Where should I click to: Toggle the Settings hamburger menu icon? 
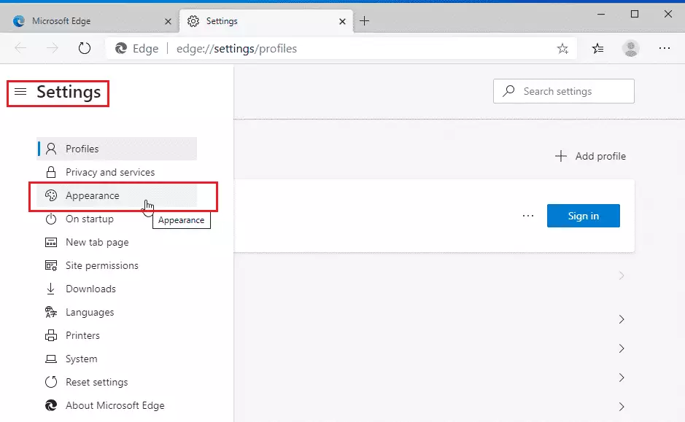pyautogui.click(x=20, y=92)
